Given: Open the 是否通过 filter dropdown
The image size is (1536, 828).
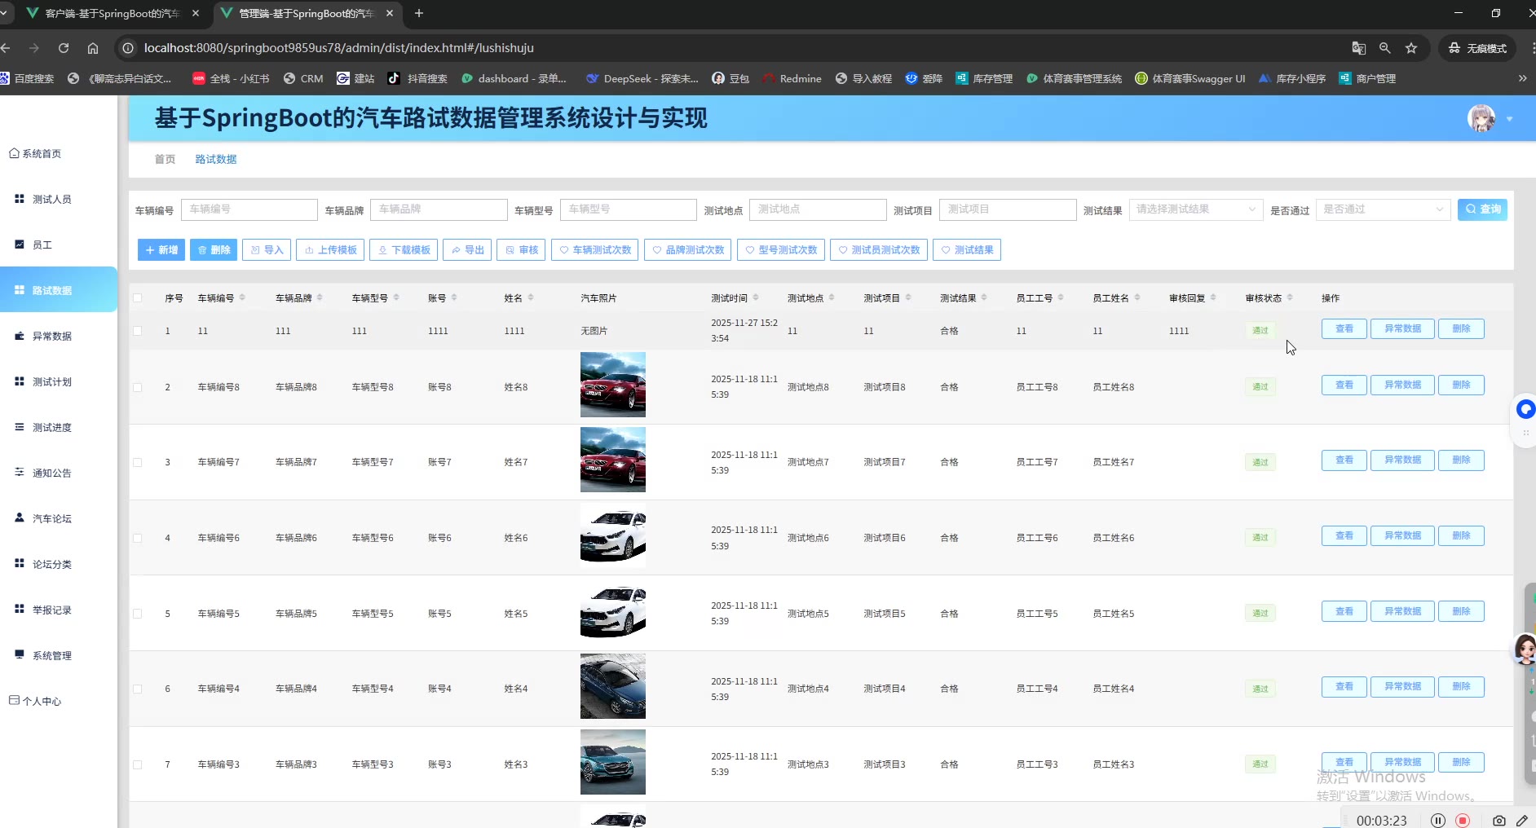Looking at the screenshot, I should click(x=1383, y=209).
